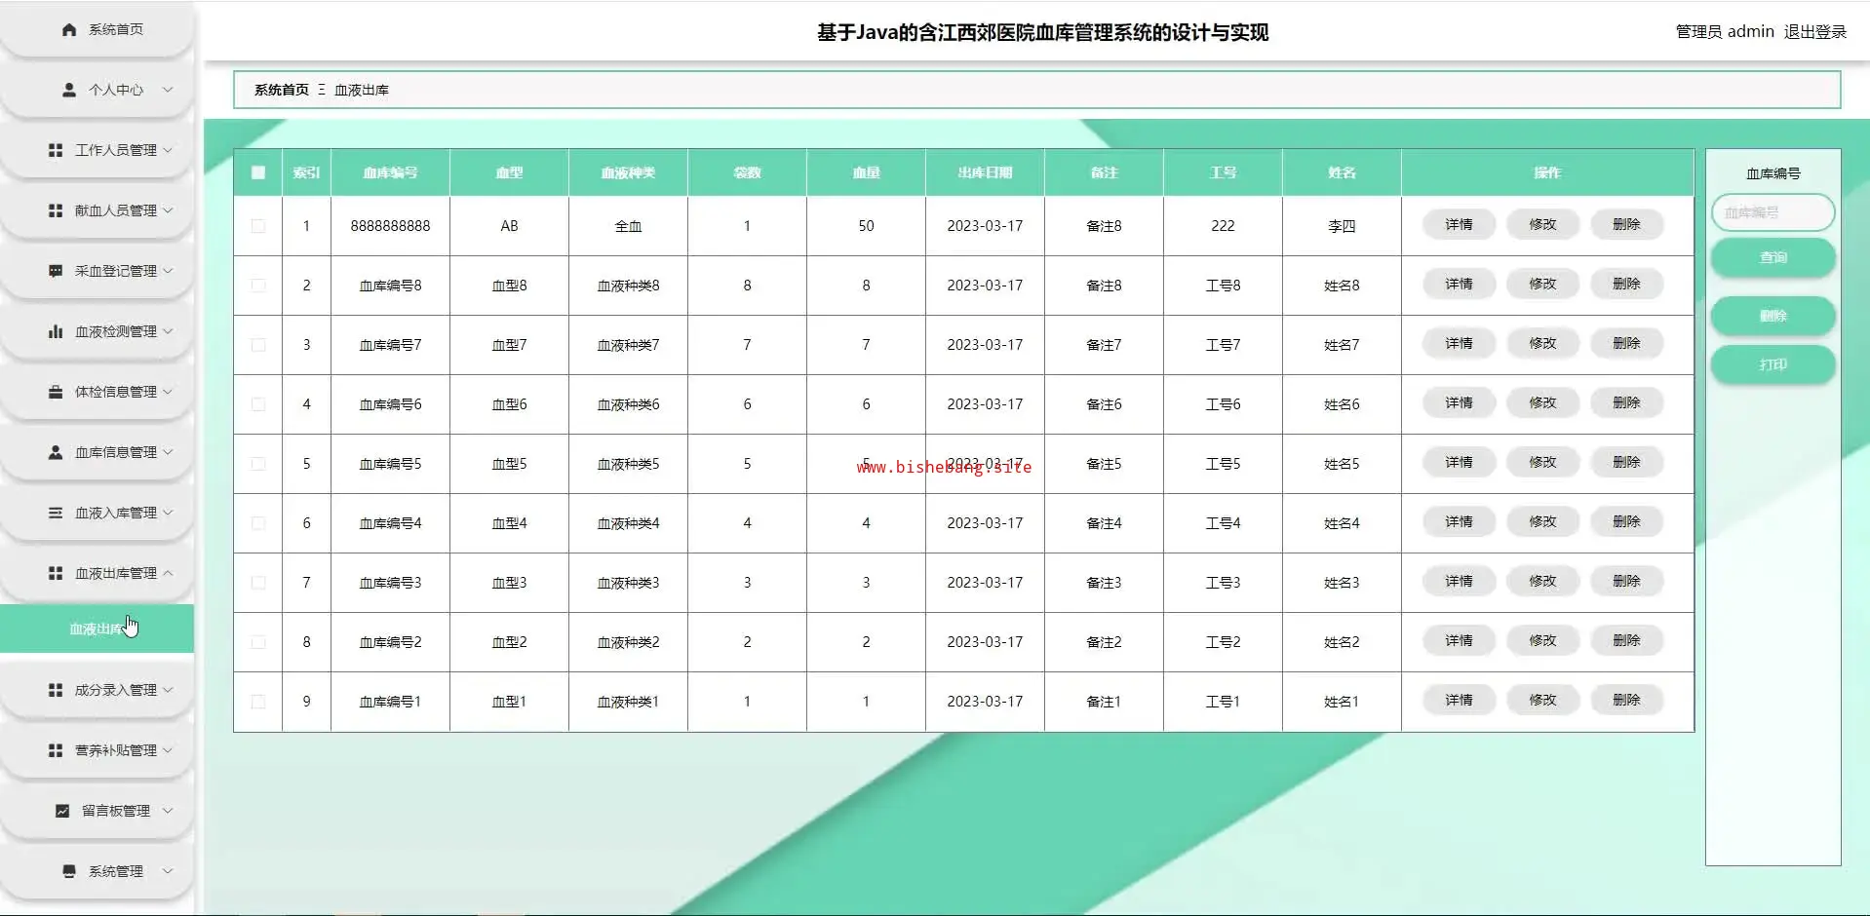
Task: Unfold the 血液检测管理 chevron
Action: point(168,331)
